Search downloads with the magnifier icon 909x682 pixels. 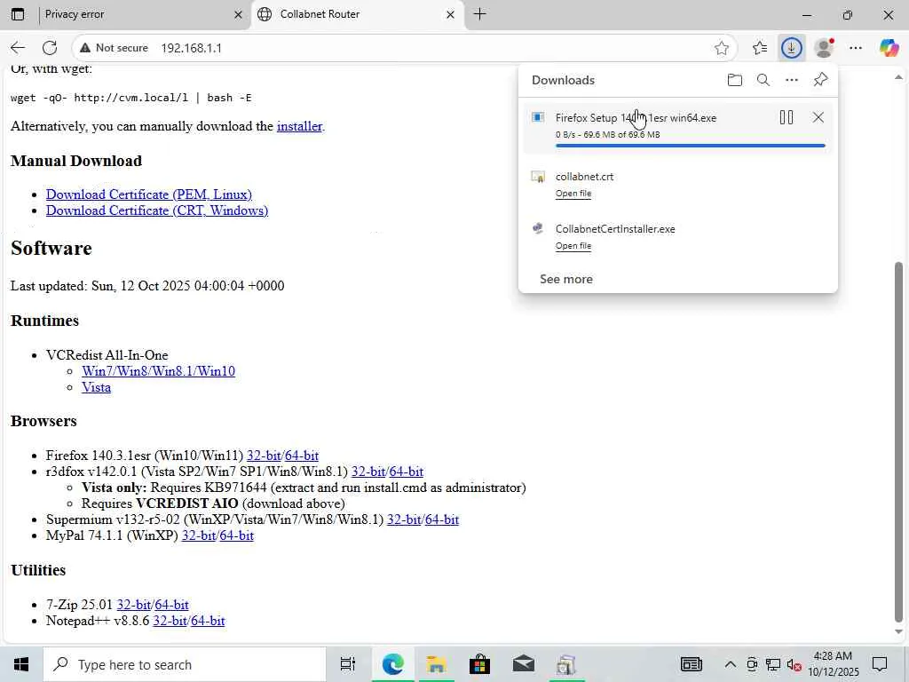[763, 80]
